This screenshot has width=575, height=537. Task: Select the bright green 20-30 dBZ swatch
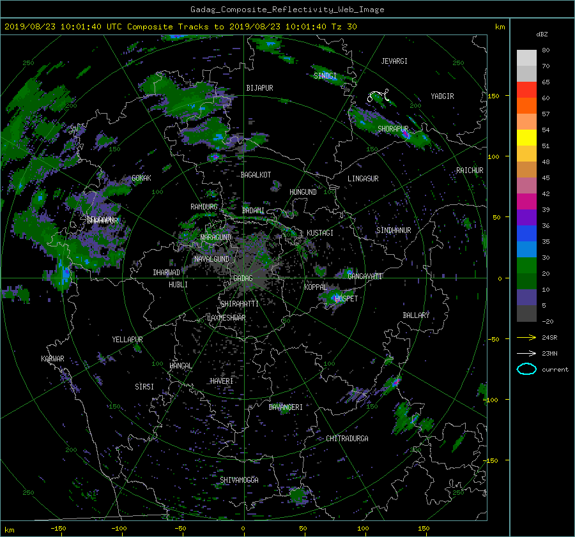tap(526, 266)
